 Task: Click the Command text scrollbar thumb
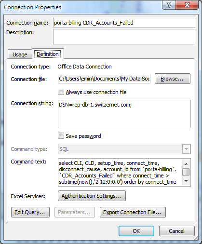pos(186,172)
